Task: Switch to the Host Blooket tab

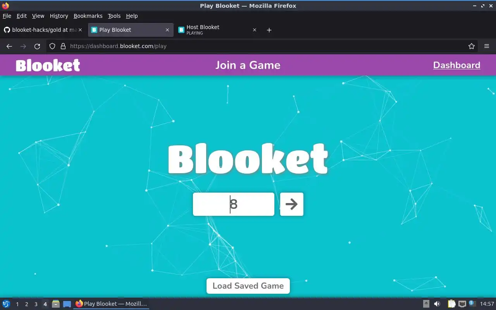Action: pos(217,30)
